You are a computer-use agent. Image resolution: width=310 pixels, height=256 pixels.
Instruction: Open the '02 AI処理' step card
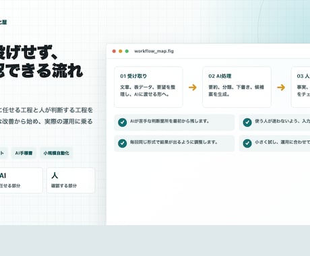point(237,87)
